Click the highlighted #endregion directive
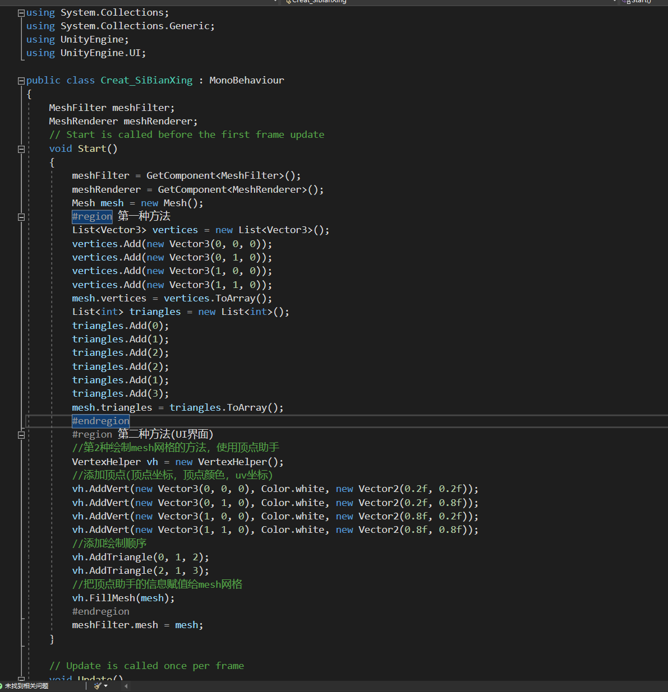Image resolution: width=668 pixels, height=692 pixels. click(x=100, y=421)
